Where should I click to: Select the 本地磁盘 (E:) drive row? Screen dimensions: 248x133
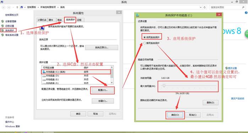(x=76, y=80)
